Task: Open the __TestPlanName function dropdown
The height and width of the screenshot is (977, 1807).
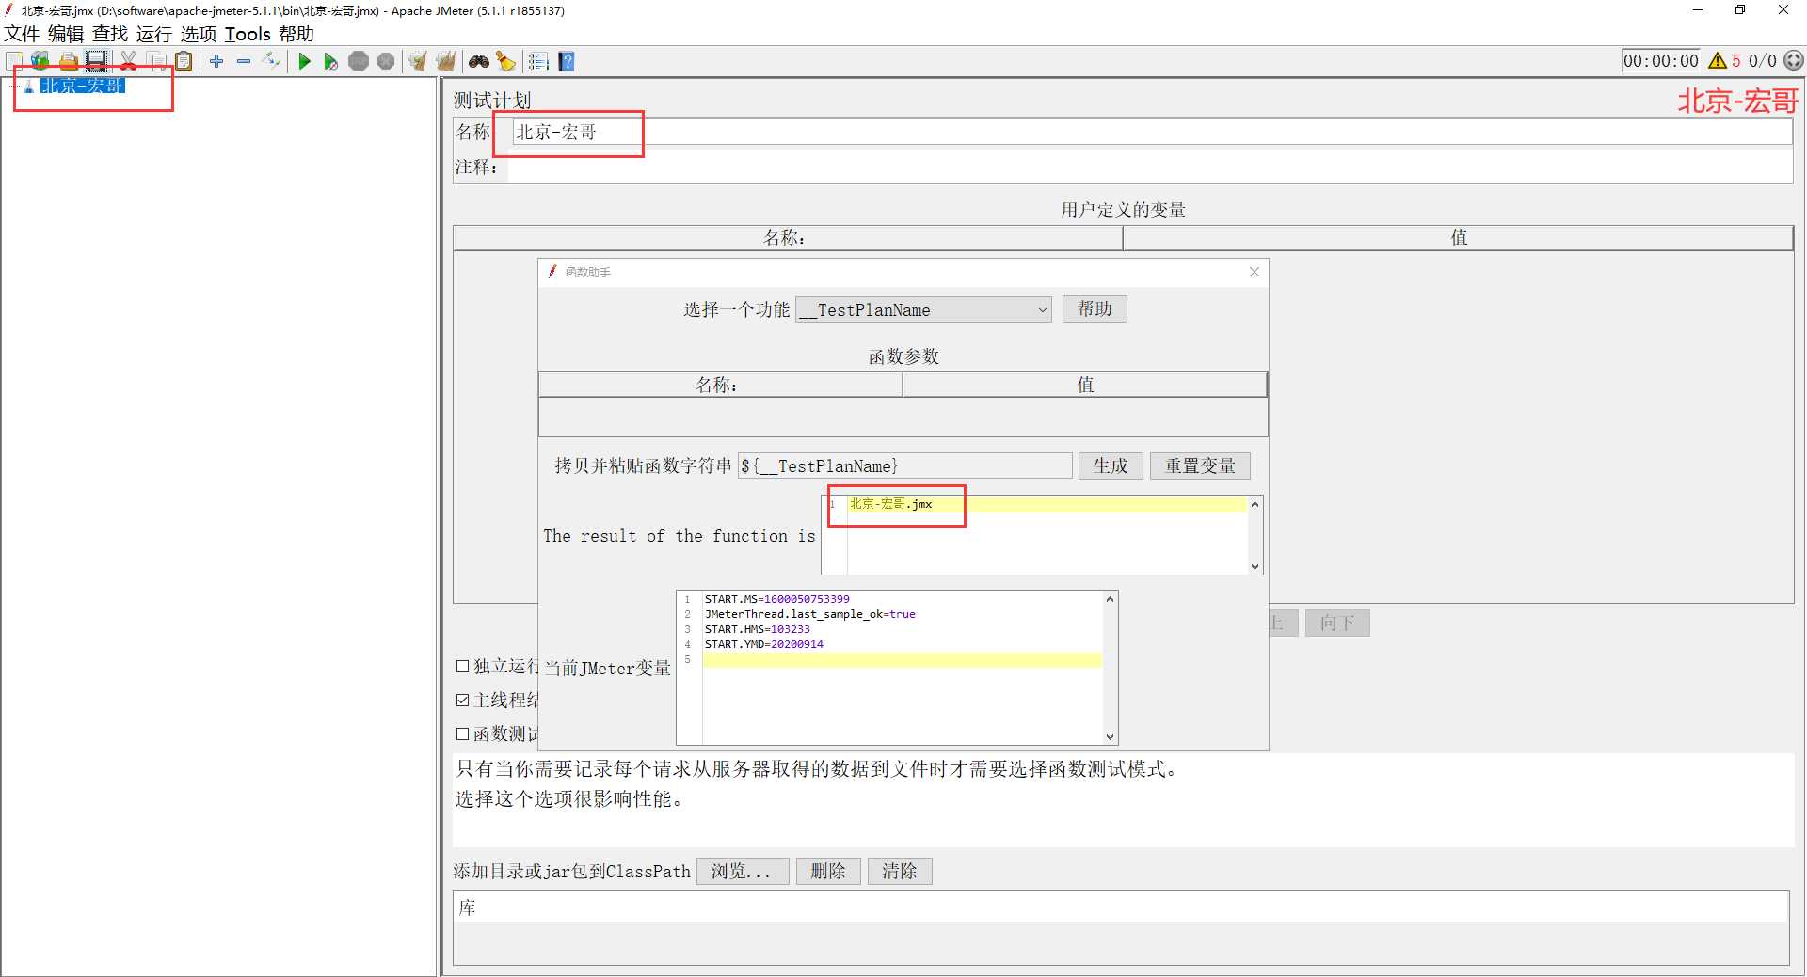Action: (x=923, y=309)
